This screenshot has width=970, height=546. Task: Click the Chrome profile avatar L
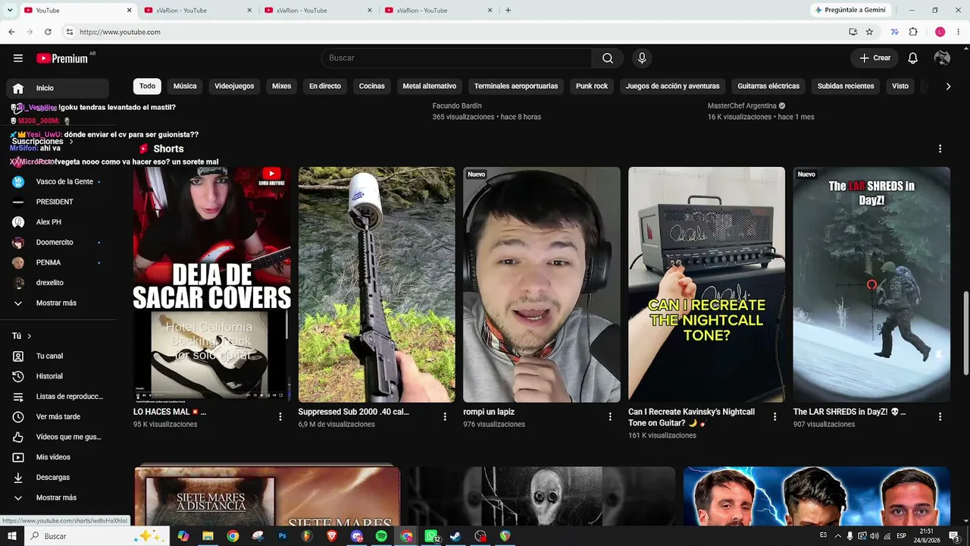click(940, 32)
